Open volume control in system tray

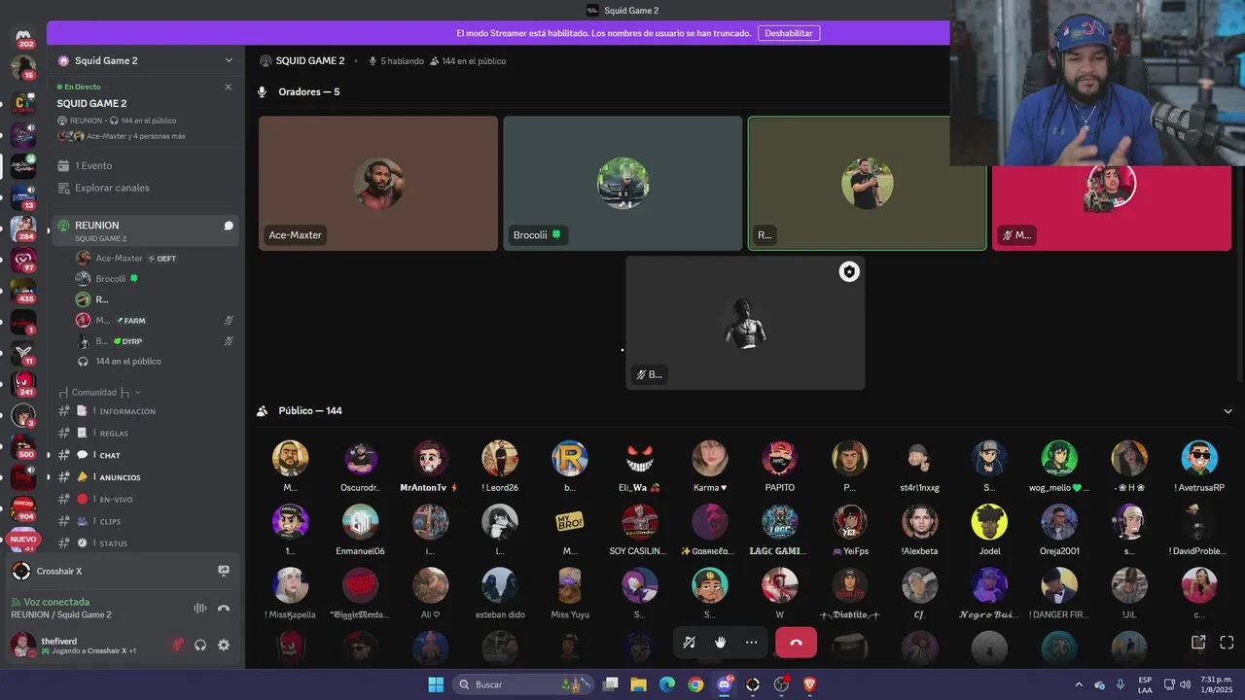click(x=1185, y=684)
